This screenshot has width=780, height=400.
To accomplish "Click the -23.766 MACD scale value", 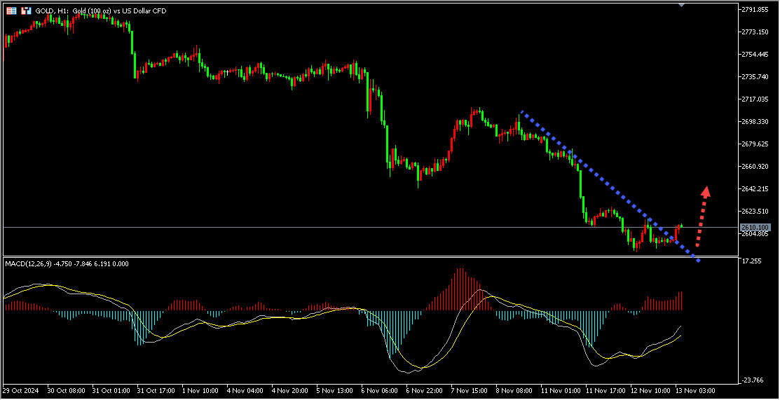I will coord(753,380).
